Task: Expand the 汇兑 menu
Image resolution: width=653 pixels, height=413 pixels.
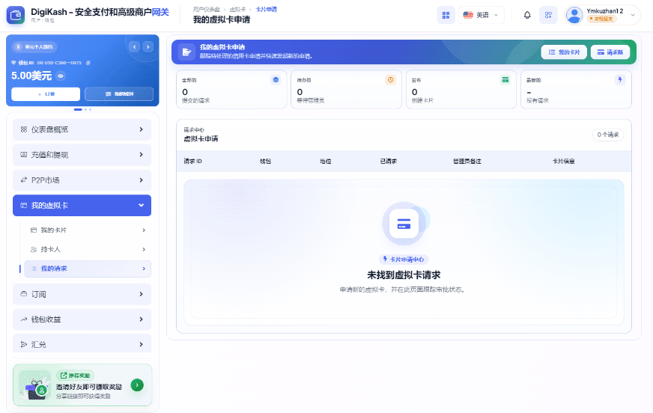Action: pyautogui.click(x=82, y=344)
